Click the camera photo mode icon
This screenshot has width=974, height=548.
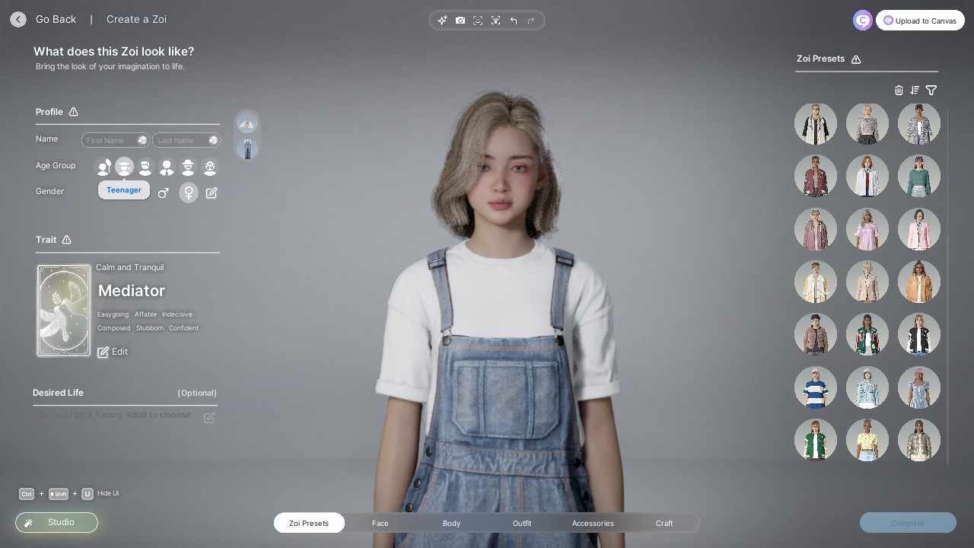[x=460, y=21]
